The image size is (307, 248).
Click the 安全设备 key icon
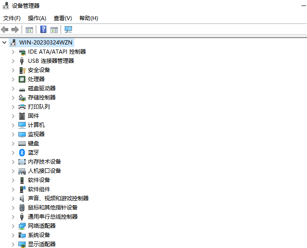22,70
